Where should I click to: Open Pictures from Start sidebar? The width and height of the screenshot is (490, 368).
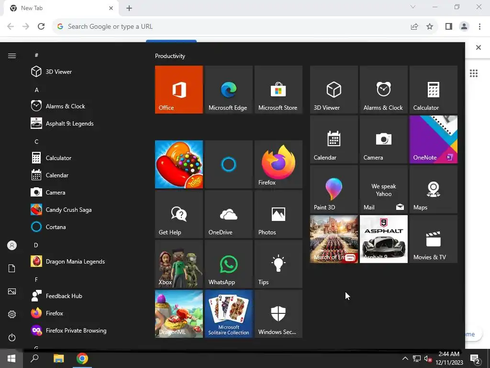(12, 291)
